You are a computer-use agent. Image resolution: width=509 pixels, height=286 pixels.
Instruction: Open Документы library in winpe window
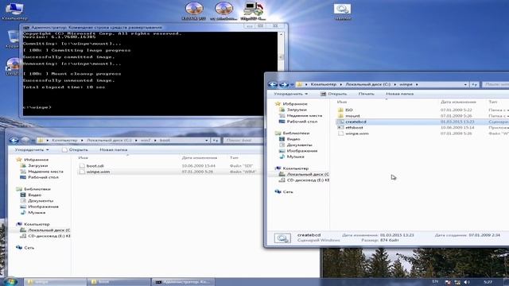click(x=299, y=145)
